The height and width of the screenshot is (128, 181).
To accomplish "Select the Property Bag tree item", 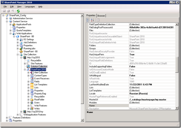I will 40,94.
